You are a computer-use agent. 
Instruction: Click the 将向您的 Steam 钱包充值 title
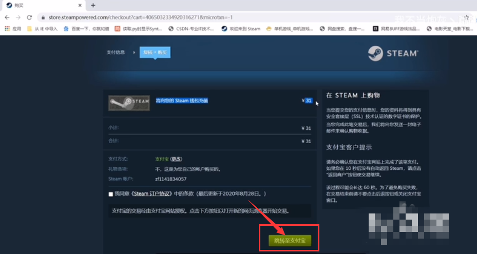coord(182,101)
